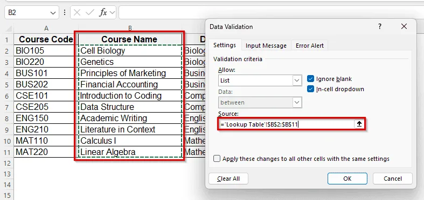This screenshot has width=424, height=200.
Task: Select cell MAT110
Action: pyautogui.click(x=46, y=141)
